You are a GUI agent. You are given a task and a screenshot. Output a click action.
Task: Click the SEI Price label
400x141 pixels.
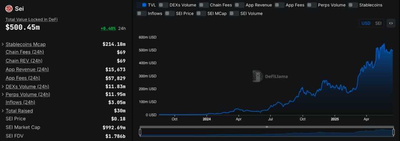[x=16, y=118]
